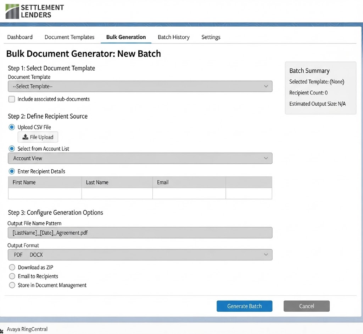Click the Settlement Lenders logo
Screen dimensions: 363x334
[35, 11]
